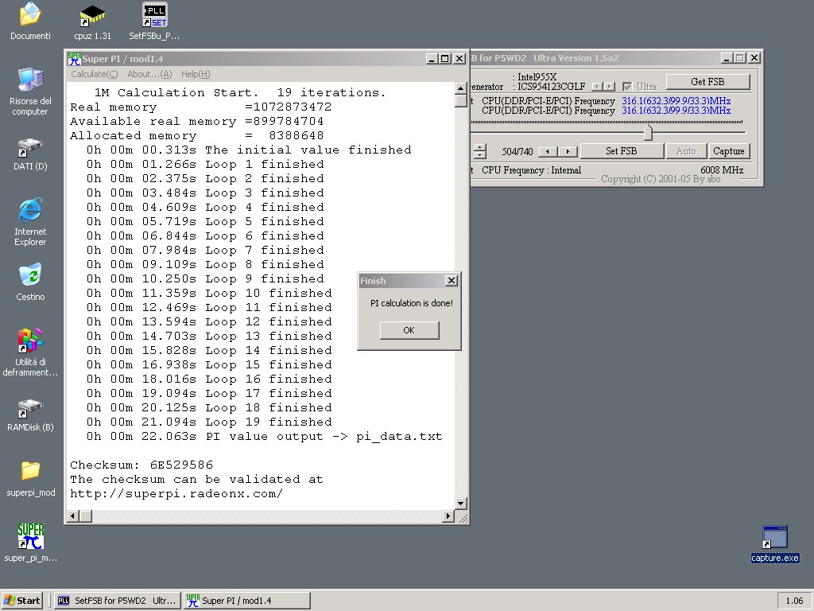Close the Finish dialog with its X
Screen dimensions: 814x611
click(x=452, y=281)
